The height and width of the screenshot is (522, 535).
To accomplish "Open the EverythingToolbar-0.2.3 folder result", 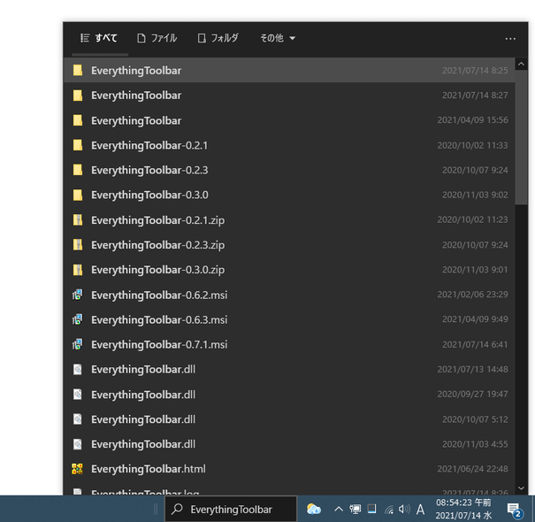I will pos(289,170).
